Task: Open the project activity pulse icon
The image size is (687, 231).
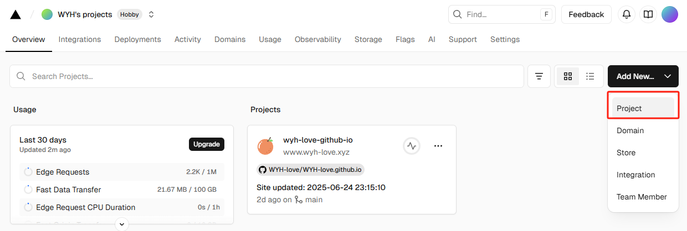Action: tap(411, 146)
